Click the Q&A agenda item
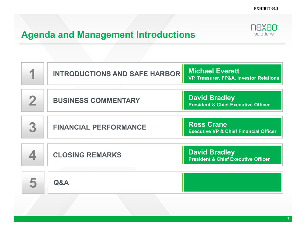306x236 pixels. pos(61,183)
